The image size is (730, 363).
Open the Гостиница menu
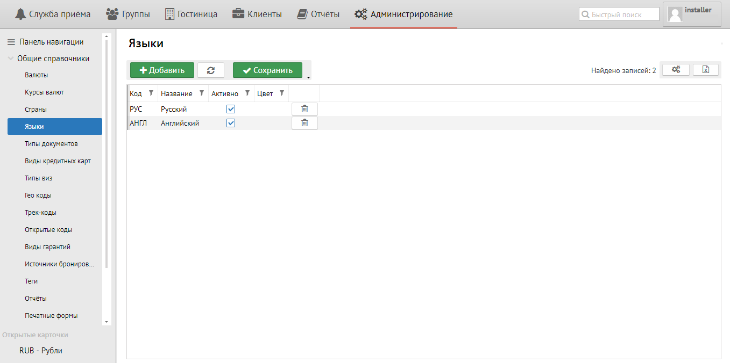point(191,14)
